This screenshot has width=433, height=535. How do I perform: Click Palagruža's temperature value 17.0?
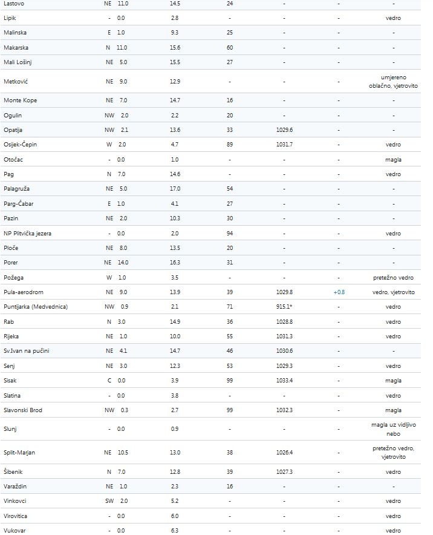[x=175, y=189]
